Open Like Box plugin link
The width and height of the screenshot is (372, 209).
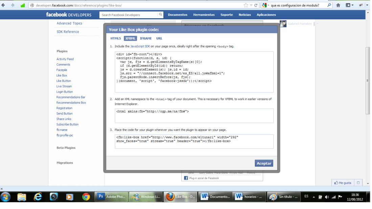(62, 75)
